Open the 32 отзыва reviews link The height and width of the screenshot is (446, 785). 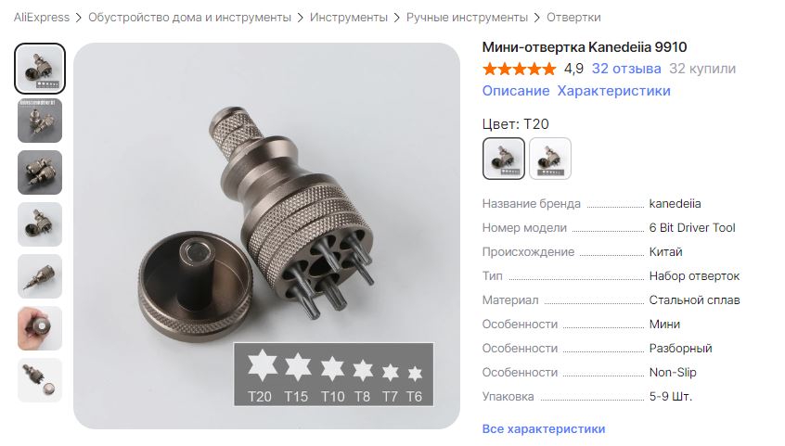(x=625, y=69)
